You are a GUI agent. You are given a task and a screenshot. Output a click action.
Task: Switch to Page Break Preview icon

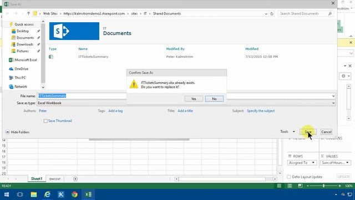pos(300,186)
